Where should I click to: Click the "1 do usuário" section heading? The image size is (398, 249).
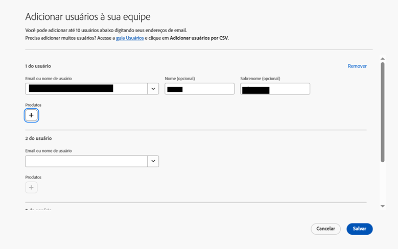38,66
